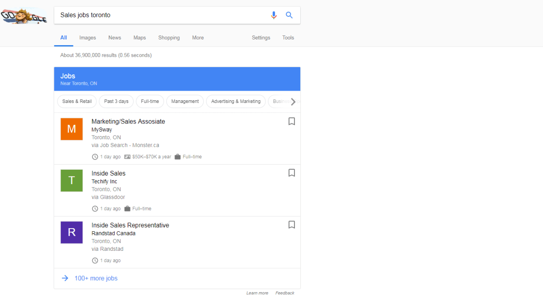Image resolution: width=543 pixels, height=298 pixels.
Task: Switch to the Images tab
Action: (87, 38)
